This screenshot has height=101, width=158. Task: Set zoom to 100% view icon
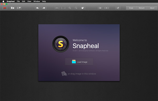click(x=57, y=8)
